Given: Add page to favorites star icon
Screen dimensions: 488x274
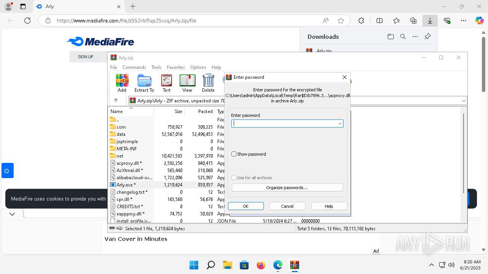Looking at the screenshot, I should (x=341, y=21).
